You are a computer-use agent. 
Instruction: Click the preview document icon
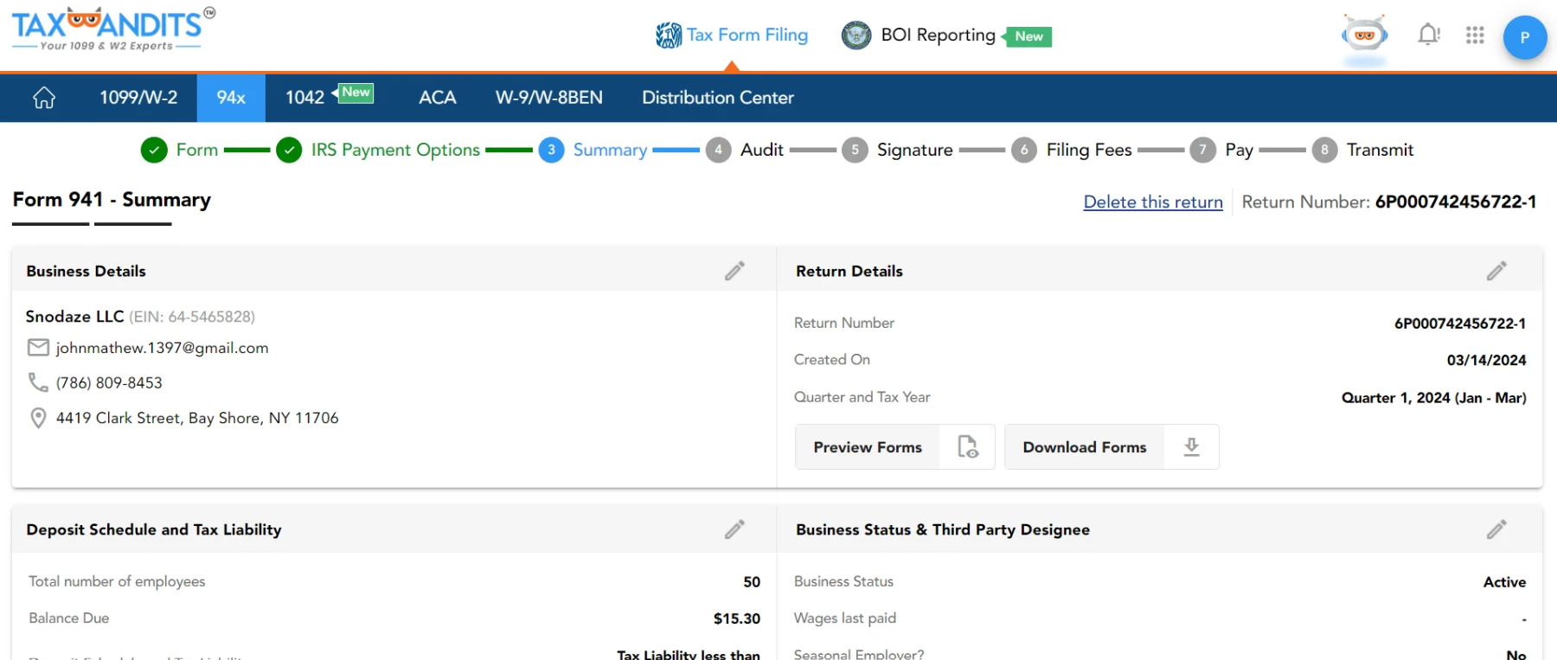968,447
